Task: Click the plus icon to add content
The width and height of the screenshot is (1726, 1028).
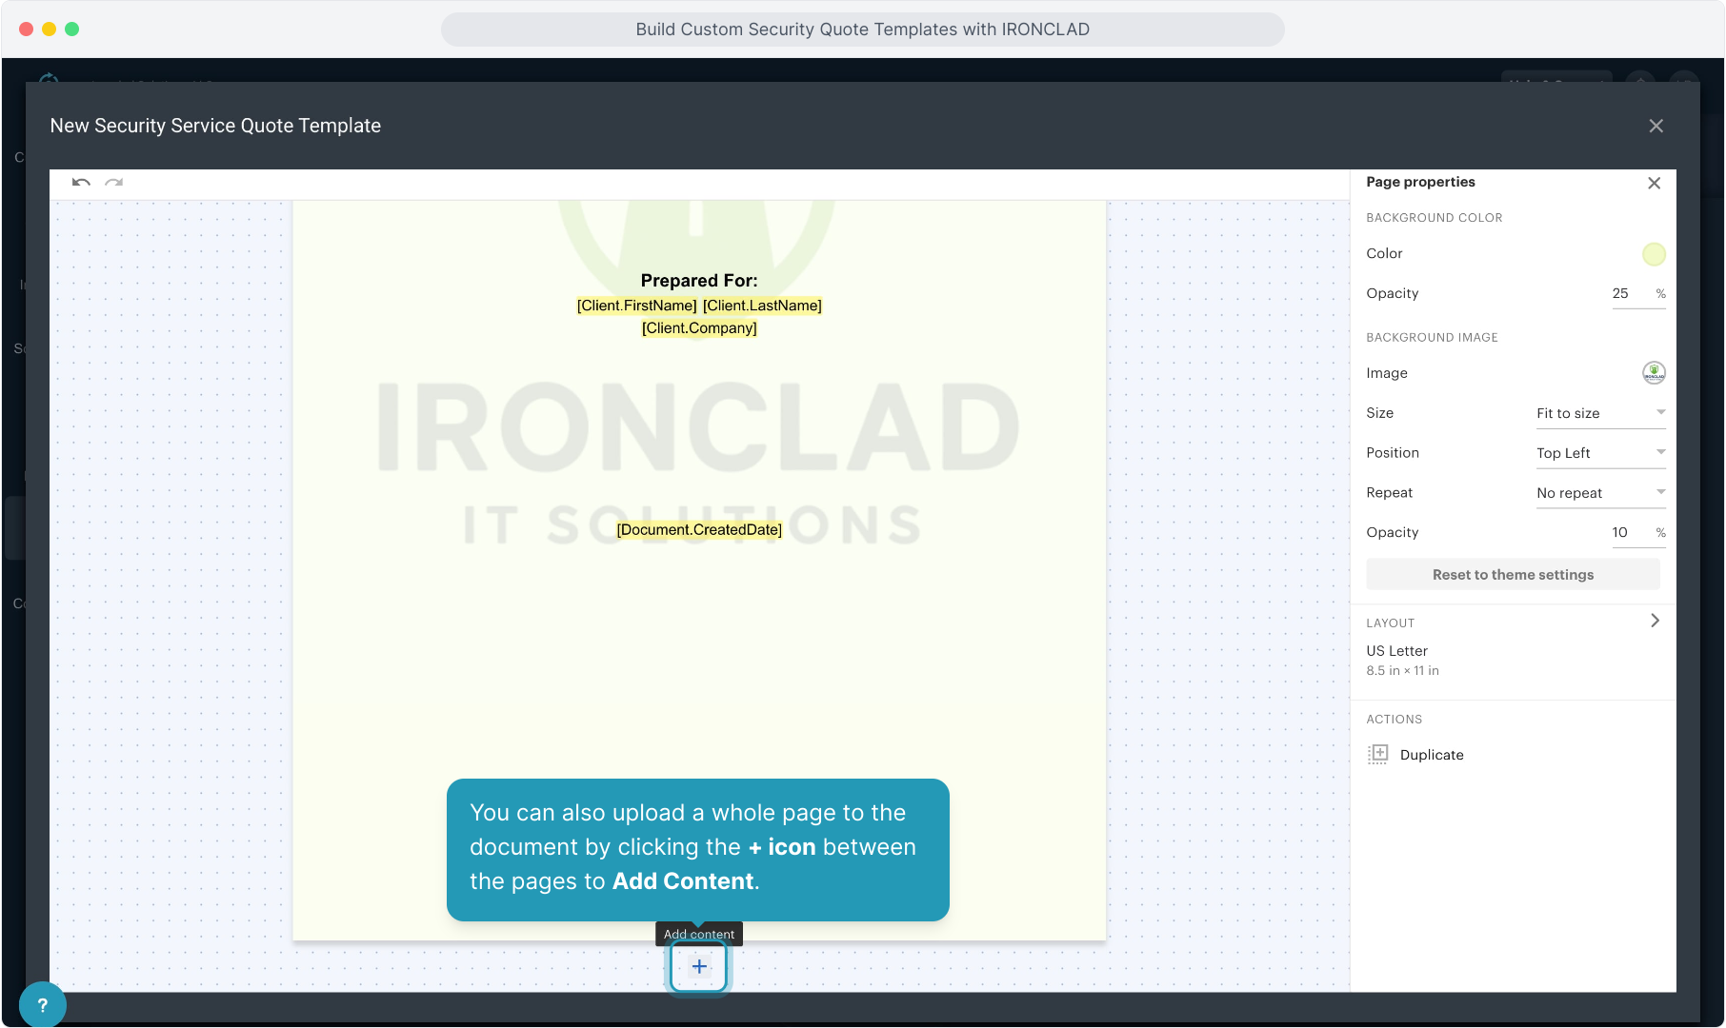Action: (698, 967)
